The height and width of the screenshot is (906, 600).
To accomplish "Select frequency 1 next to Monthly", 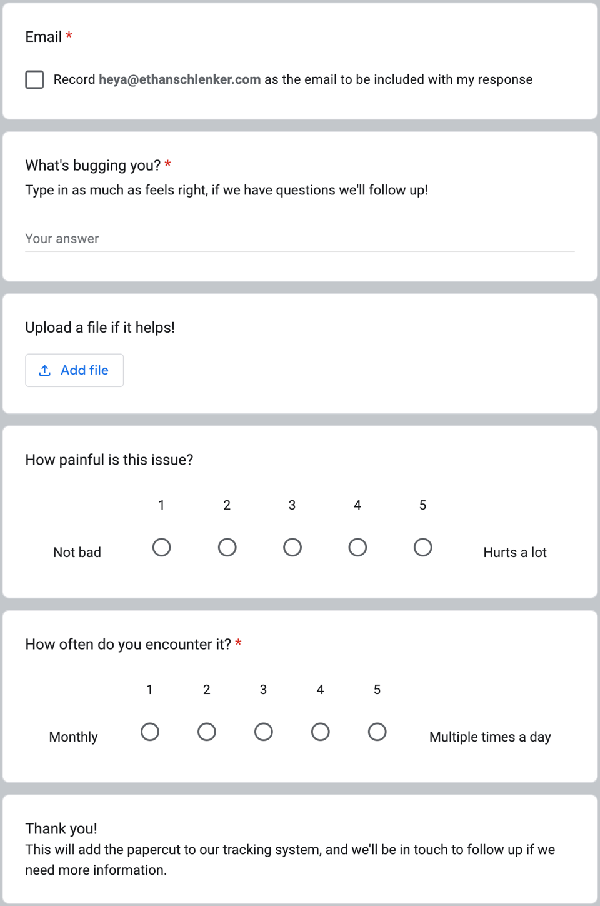I will [x=150, y=732].
